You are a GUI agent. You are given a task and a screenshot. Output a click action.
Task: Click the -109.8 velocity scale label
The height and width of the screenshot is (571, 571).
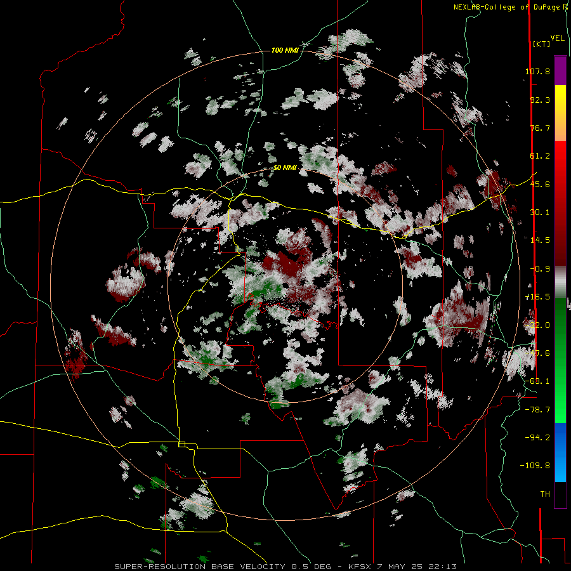click(535, 466)
